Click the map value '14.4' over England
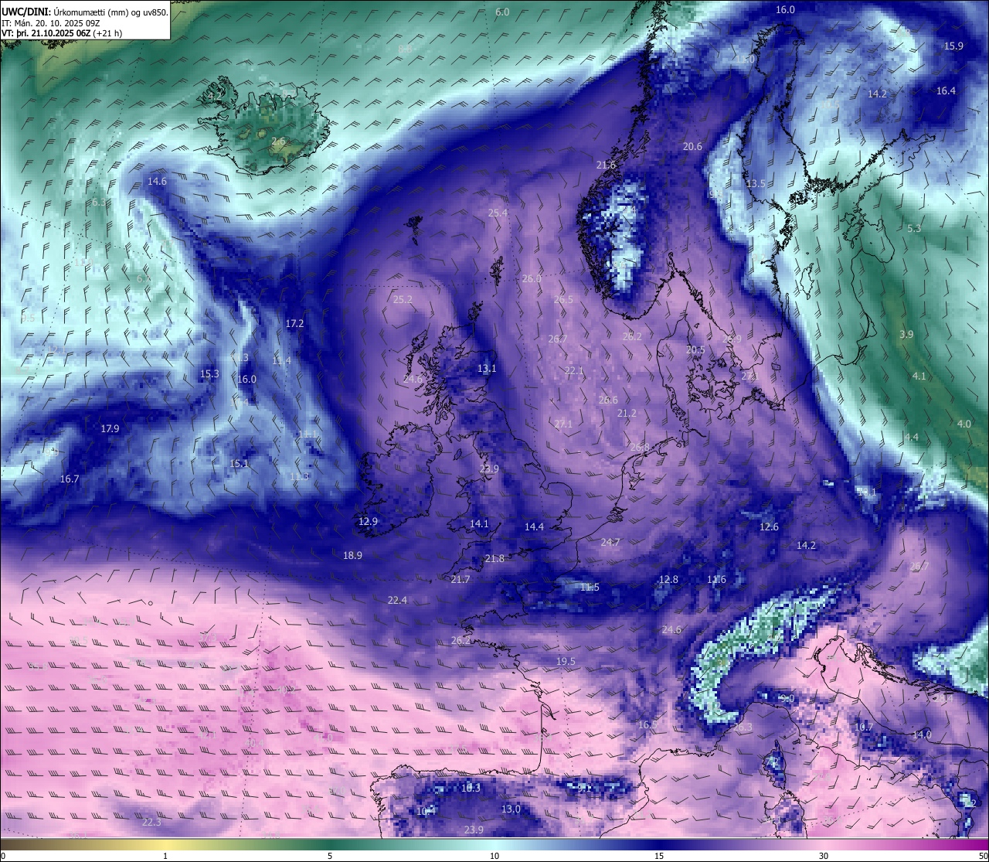This screenshot has height=862, width=989. pos(534,527)
